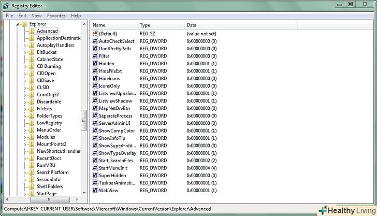This screenshot has height=216, width=377.
Task: Click the StartMenuInit DWORD icon
Action: [x=95, y=168]
